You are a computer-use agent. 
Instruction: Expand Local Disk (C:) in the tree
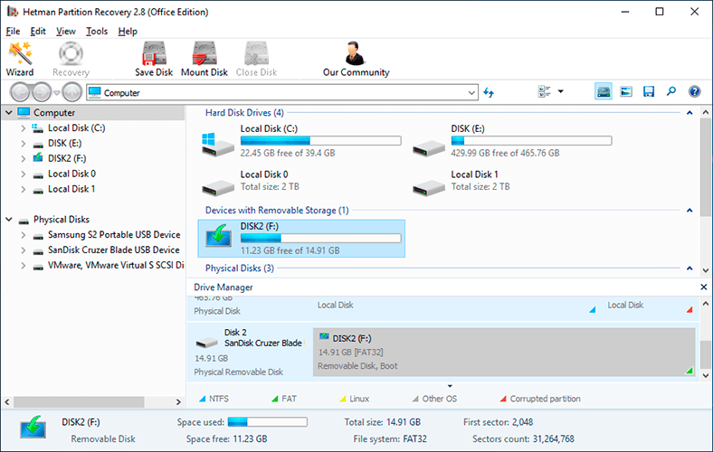24,128
